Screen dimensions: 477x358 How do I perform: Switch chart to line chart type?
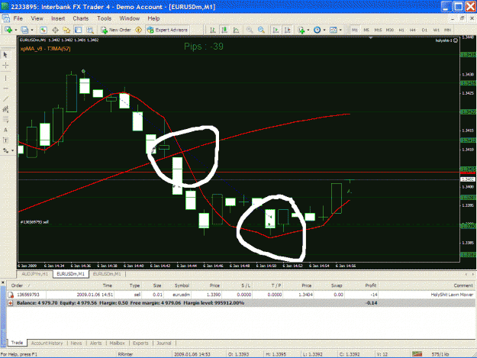[x=236, y=30]
